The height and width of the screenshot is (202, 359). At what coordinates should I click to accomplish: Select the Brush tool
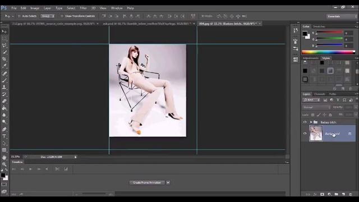coord(4,80)
